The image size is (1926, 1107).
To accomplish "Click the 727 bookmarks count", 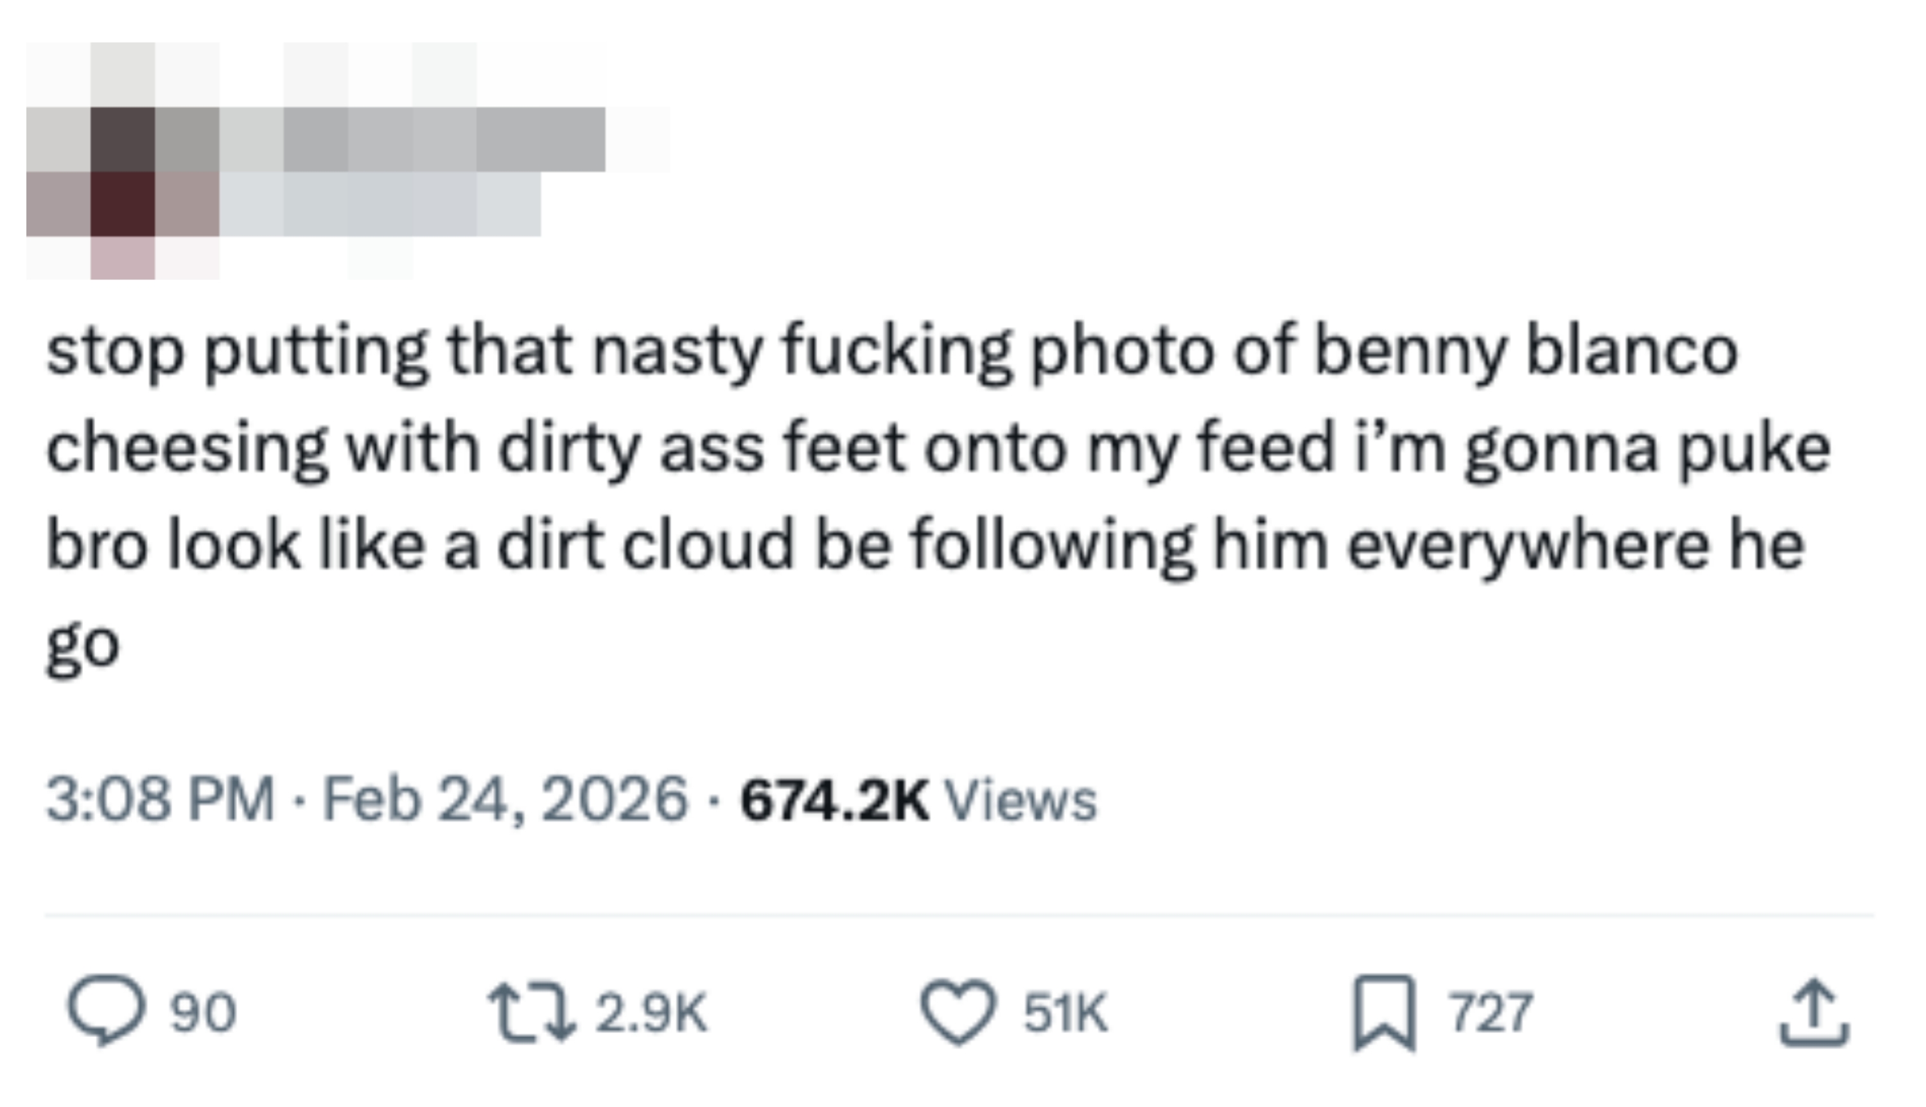I will (x=1491, y=1013).
